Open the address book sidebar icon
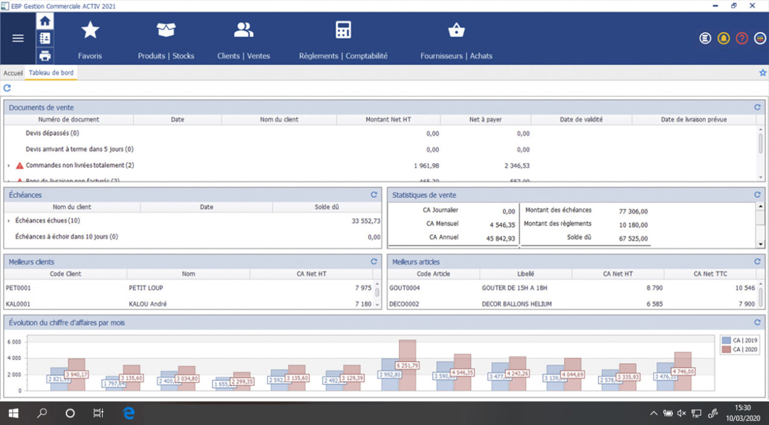The image size is (769, 425). [x=44, y=37]
